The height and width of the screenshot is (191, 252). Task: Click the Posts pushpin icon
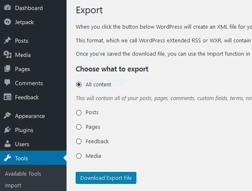[7, 40]
